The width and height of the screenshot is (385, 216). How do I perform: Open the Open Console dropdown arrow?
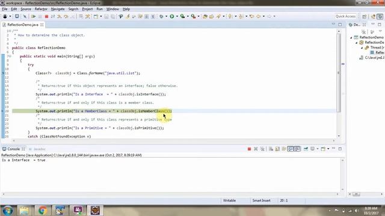tap(328, 149)
